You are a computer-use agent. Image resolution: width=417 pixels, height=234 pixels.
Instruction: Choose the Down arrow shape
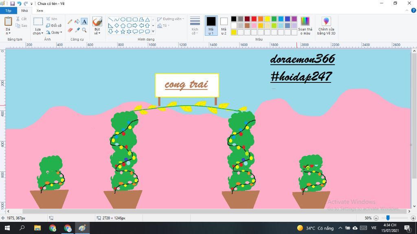pyautogui.click(x=111, y=32)
